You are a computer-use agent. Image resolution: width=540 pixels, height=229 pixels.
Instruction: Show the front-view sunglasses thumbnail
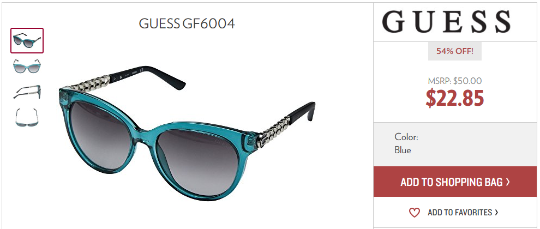(x=27, y=66)
